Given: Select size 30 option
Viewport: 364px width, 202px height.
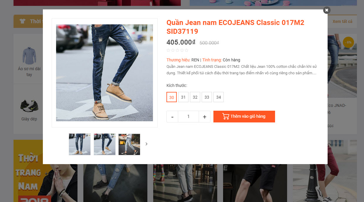Looking at the screenshot, I should point(171,97).
